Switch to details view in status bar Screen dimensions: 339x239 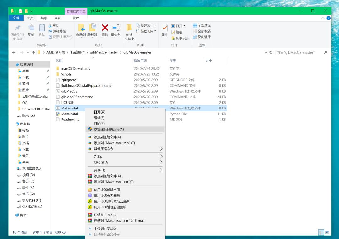click(x=321, y=232)
